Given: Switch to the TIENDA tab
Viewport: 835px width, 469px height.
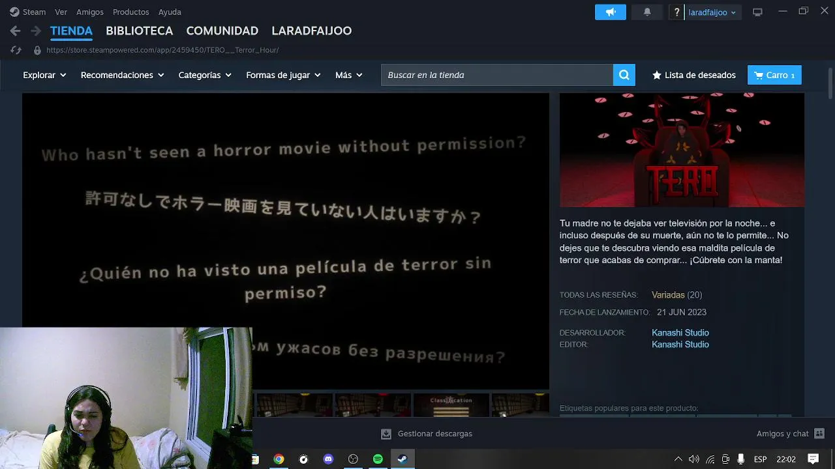Looking at the screenshot, I should (71, 31).
